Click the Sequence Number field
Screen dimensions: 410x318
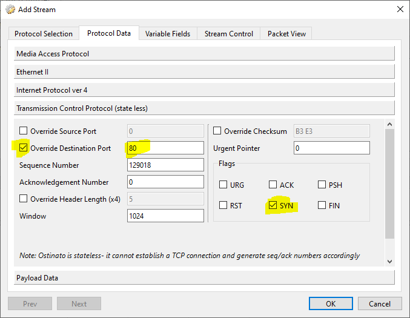(165, 165)
